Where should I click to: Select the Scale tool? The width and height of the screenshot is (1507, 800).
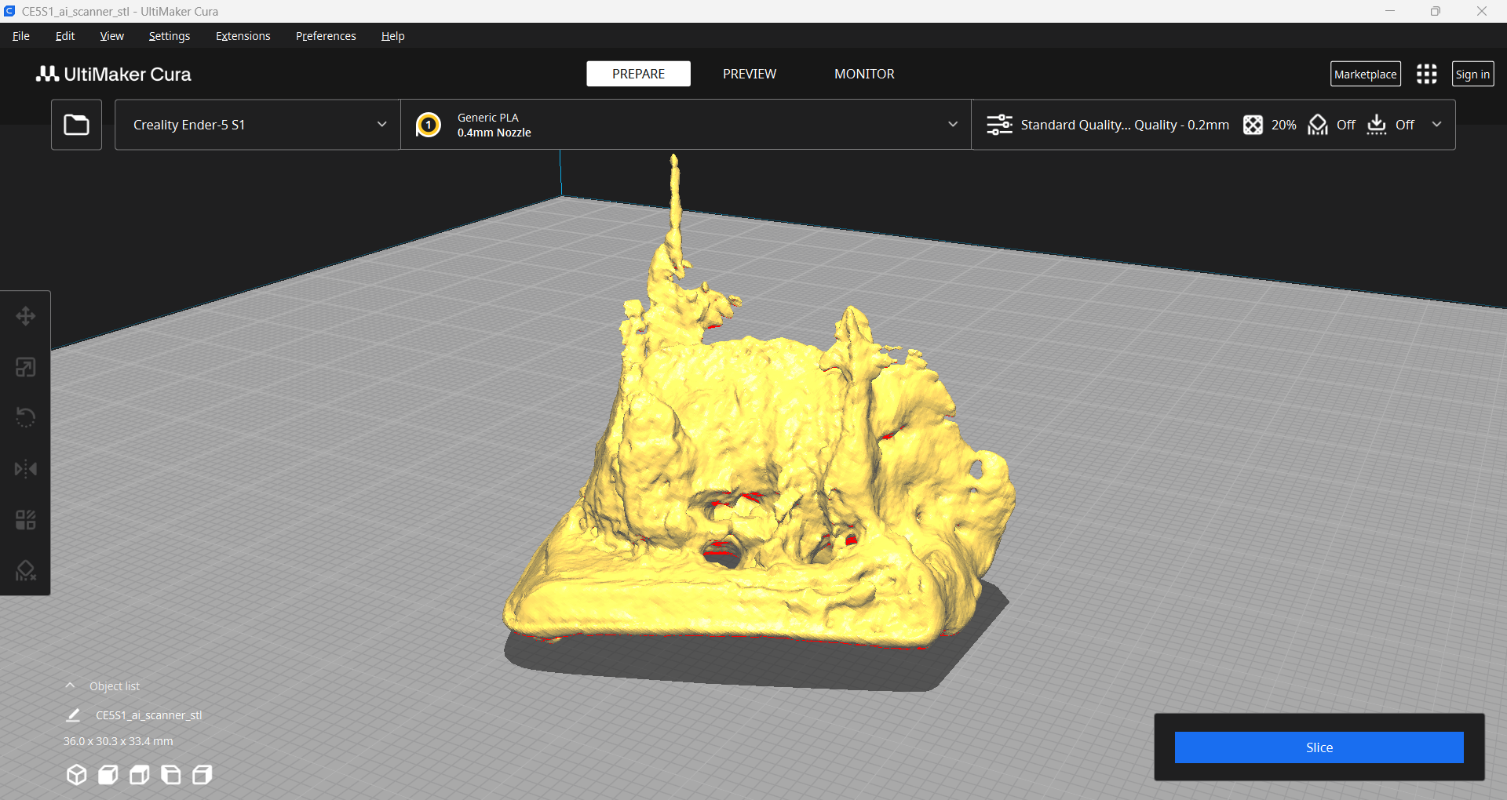[26, 366]
